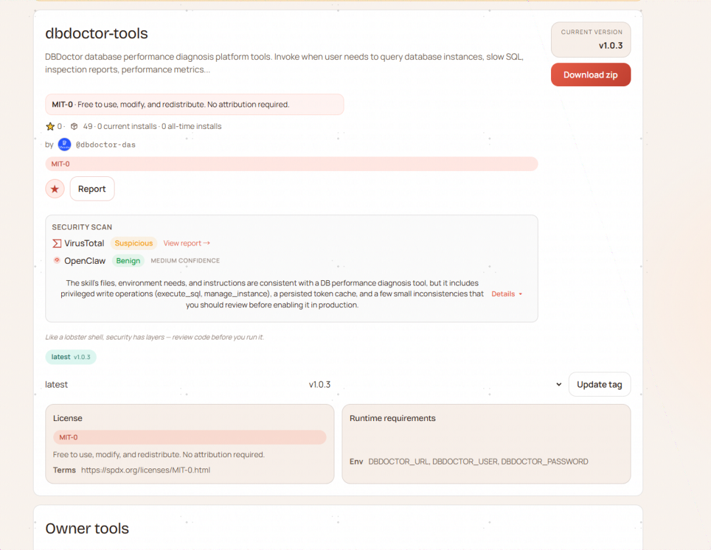
Task: Open the @dbdoctor-das author profile
Action: pos(105,145)
